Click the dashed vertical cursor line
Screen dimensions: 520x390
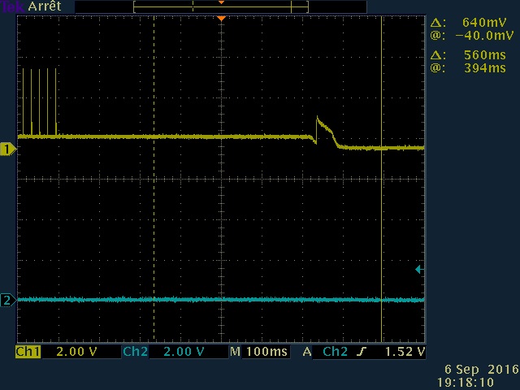[154, 179]
